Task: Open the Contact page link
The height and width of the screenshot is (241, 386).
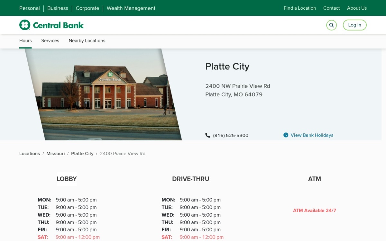Action: point(331,8)
